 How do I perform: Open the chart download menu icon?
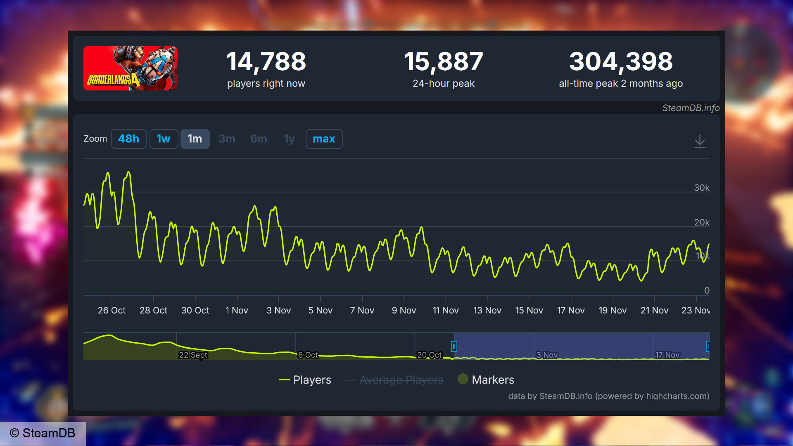[x=700, y=141]
